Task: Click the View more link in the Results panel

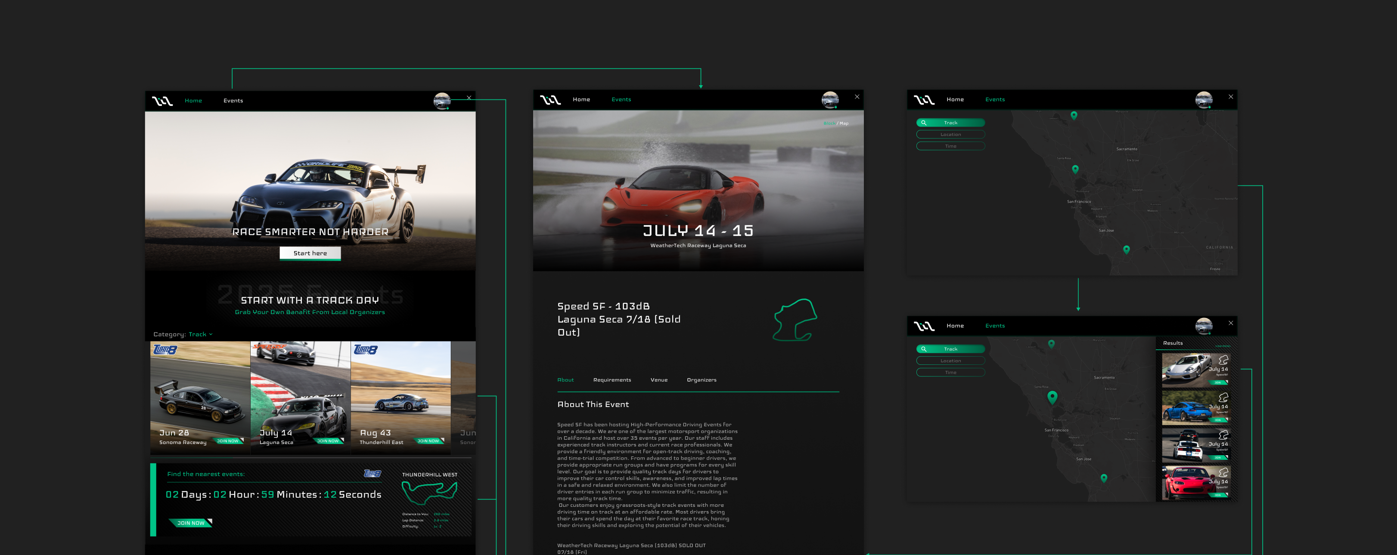Action: [x=1223, y=346]
